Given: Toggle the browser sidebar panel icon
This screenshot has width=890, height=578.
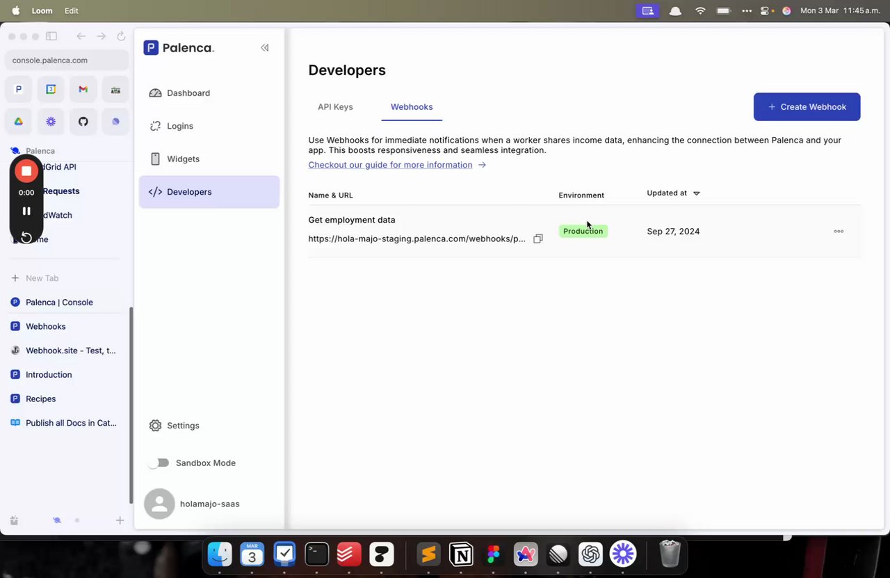Looking at the screenshot, I should 51,36.
